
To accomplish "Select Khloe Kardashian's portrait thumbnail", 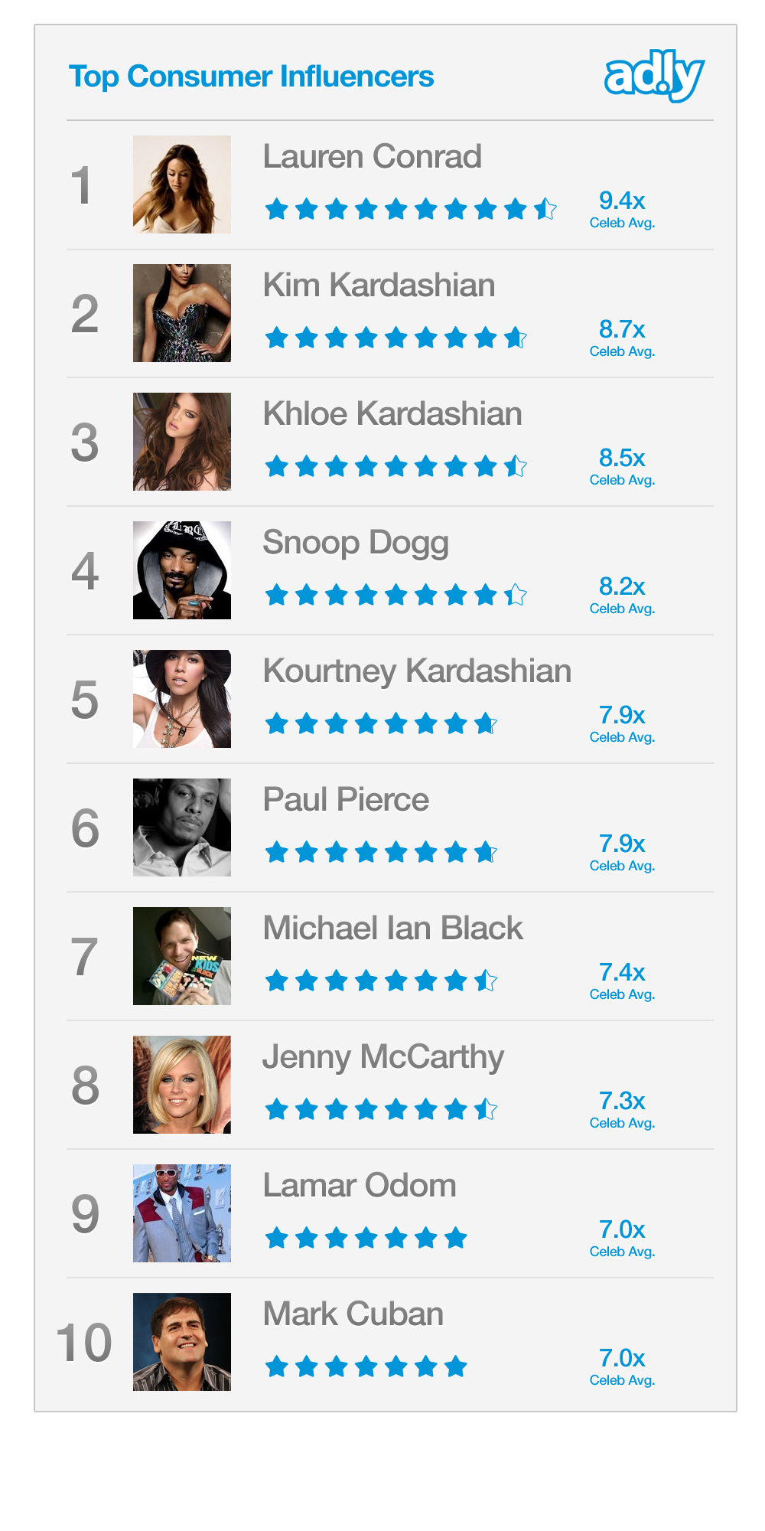I will pyautogui.click(x=182, y=442).
